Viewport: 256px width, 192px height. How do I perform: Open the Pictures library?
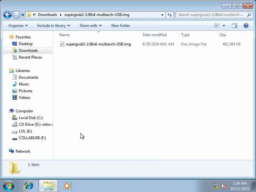(x=26, y=91)
